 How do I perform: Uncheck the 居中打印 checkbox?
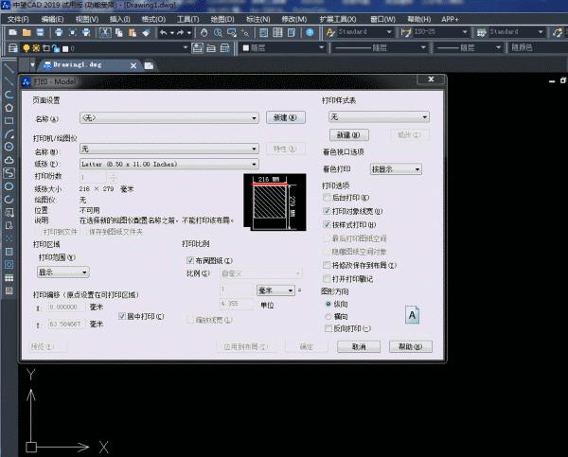121,316
